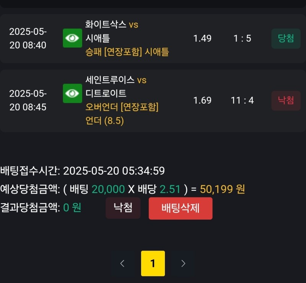Screen dimensions: 306x283
Task: Click the 1.69 odds value
Action: [202, 100]
